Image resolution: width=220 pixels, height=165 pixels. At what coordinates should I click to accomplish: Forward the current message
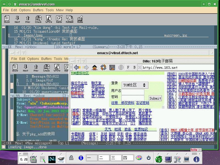tap(70, 18)
